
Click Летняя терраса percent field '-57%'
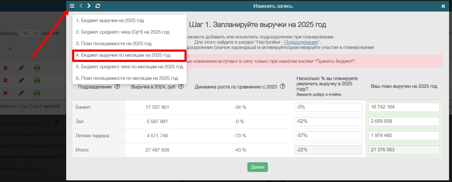[328, 135]
